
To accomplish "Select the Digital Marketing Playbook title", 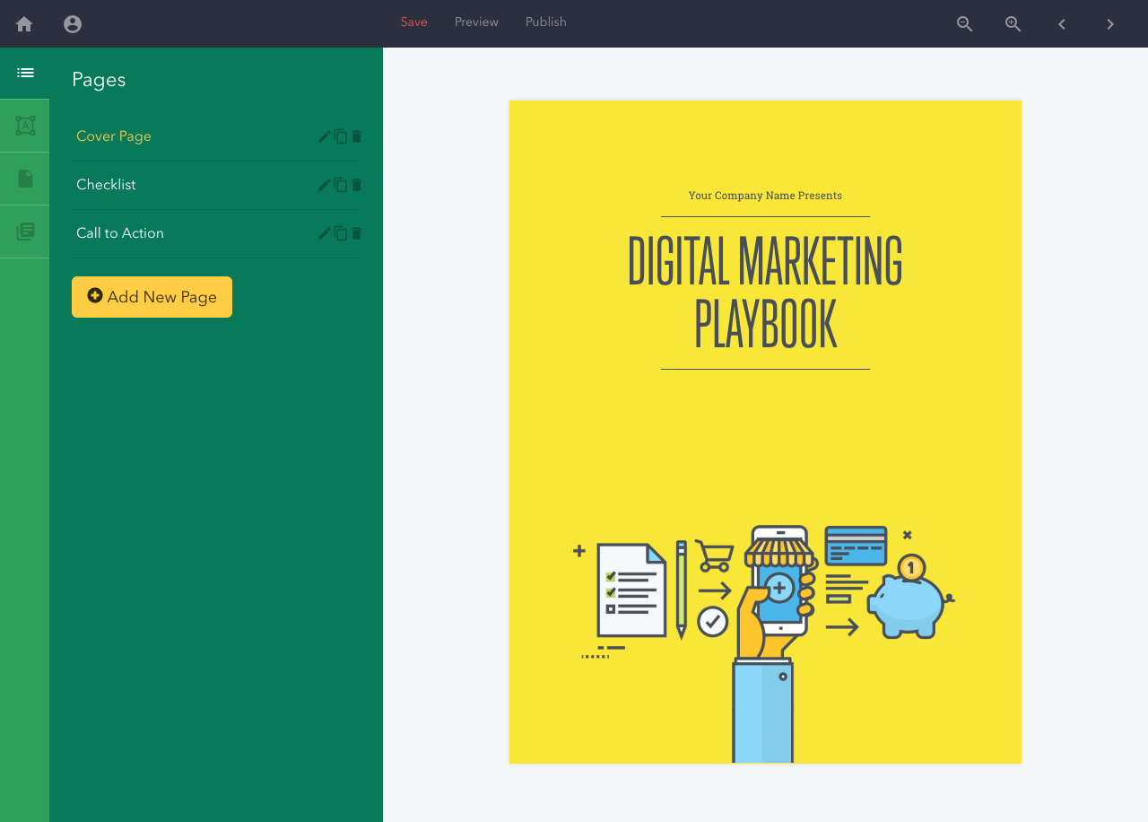I will [765, 293].
